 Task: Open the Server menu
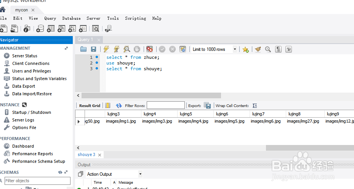(x=93, y=19)
